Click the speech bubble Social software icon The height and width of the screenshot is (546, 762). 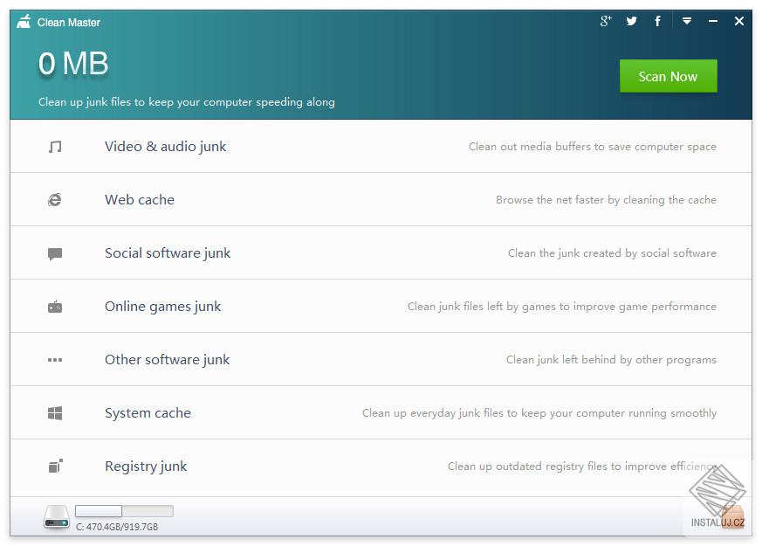tap(55, 253)
